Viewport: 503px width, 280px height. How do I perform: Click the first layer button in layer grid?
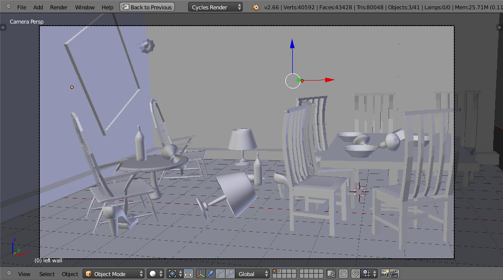[276, 271]
